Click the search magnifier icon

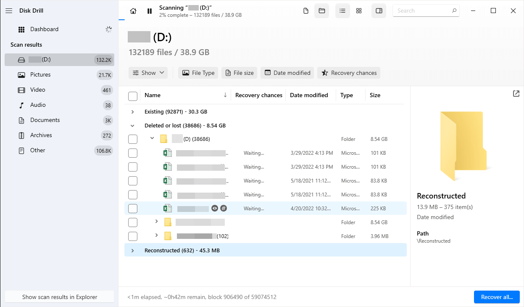click(x=454, y=11)
